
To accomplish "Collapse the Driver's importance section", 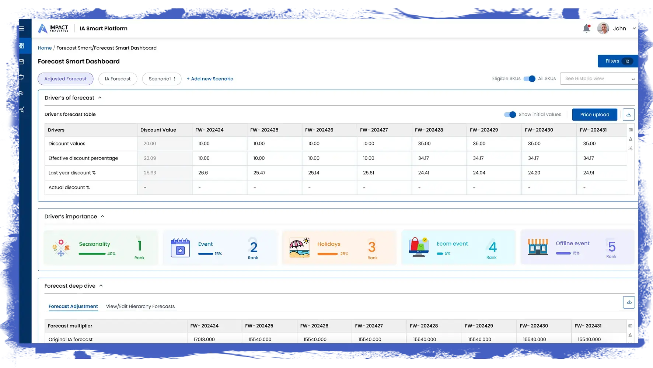I will (102, 217).
